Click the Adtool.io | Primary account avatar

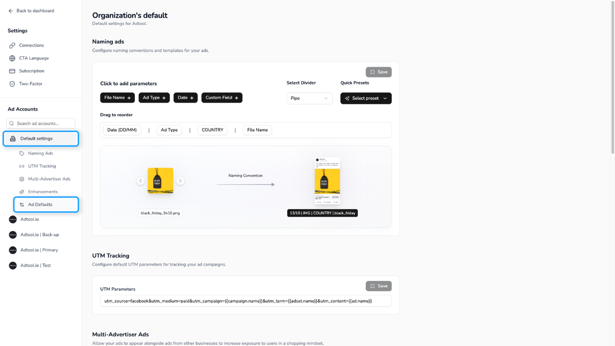point(13,250)
